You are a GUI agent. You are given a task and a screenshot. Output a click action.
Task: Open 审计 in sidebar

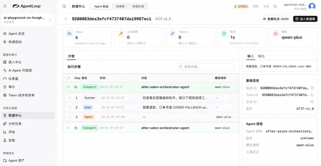(28, 87)
